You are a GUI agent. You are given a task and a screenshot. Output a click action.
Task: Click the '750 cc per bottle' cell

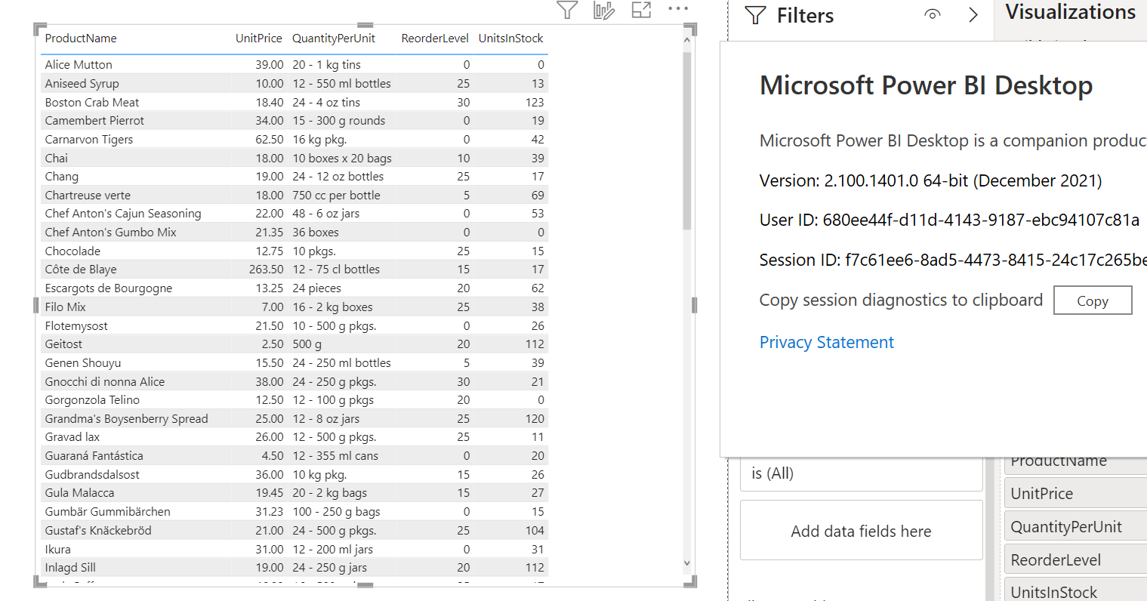pos(336,196)
